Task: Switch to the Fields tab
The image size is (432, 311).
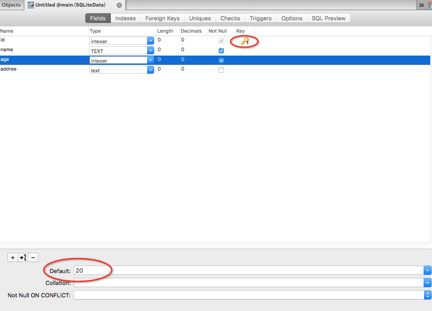Action: 98,18
